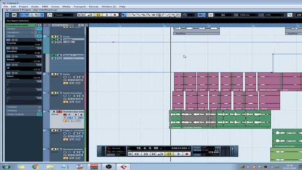
Task: Toggle Cycle loop in top toolbar
Action: click(x=90, y=15)
